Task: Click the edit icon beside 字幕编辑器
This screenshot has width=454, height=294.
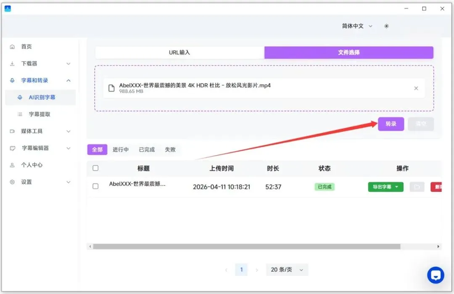Action: click(x=13, y=148)
